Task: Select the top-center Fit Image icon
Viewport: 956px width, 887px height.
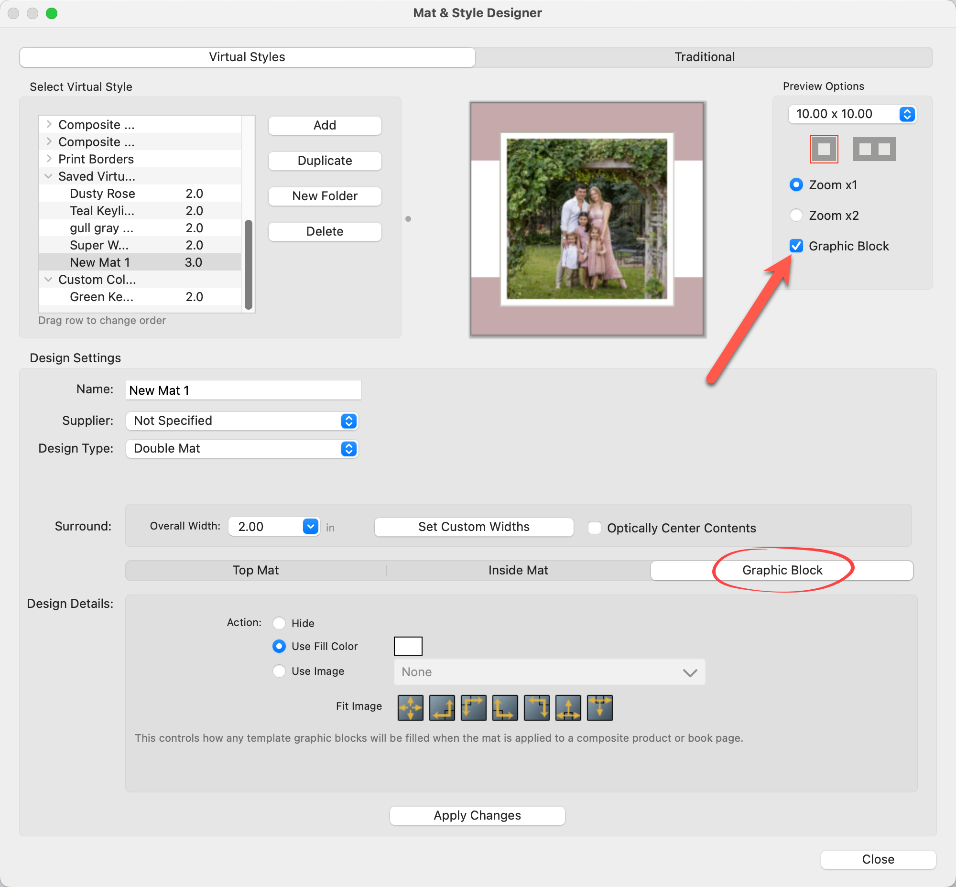Action: pos(600,707)
